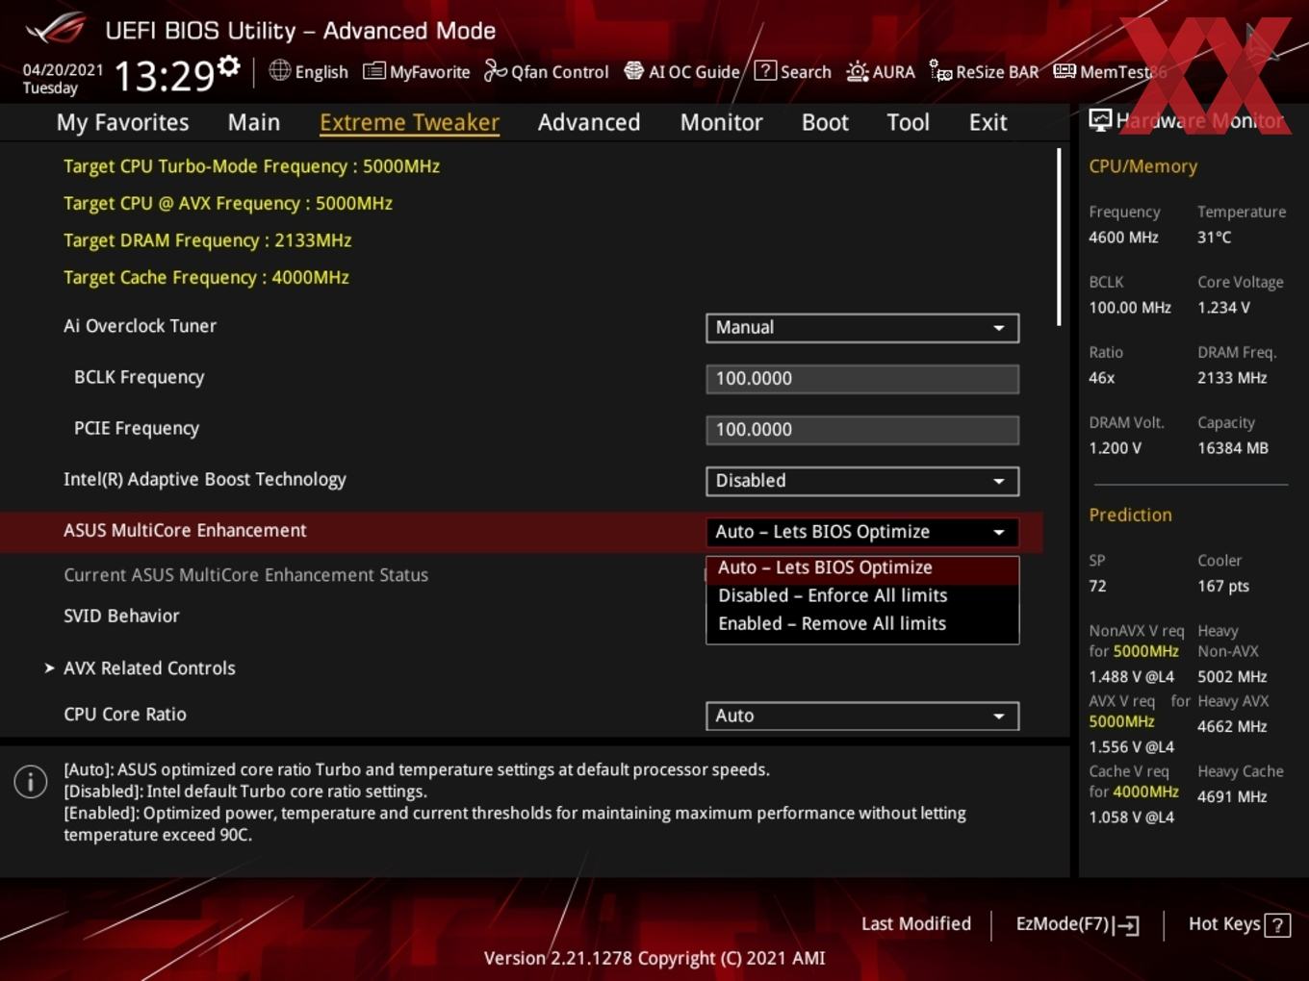Click the ROG logo icon
This screenshot has width=1309, height=981.
tap(56, 28)
